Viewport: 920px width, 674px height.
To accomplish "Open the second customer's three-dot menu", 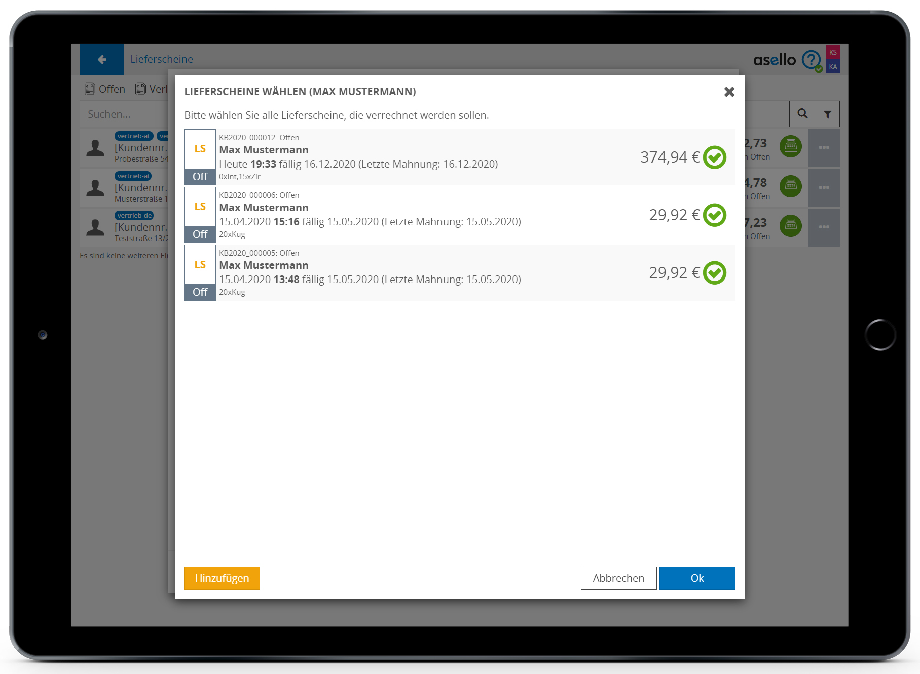I will (x=824, y=187).
